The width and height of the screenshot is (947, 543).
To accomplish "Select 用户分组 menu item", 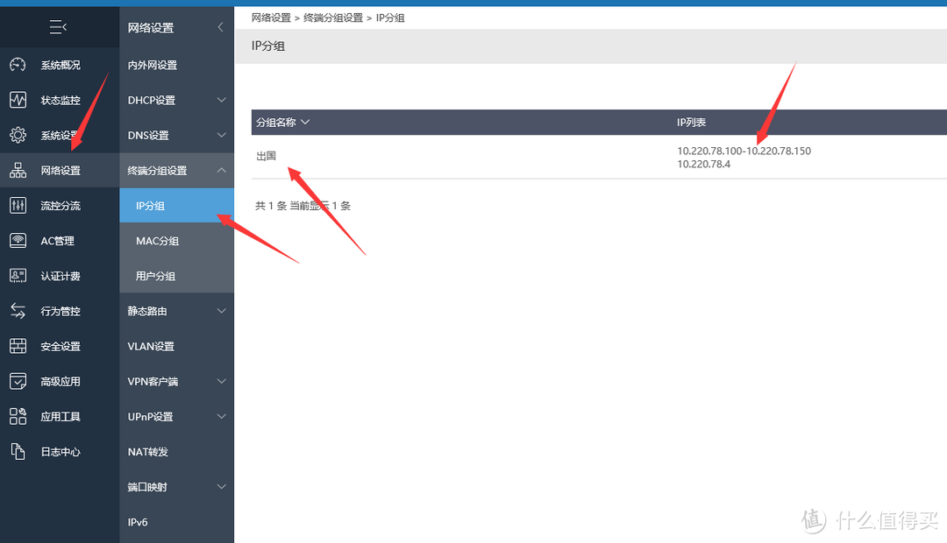I will 156,276.
